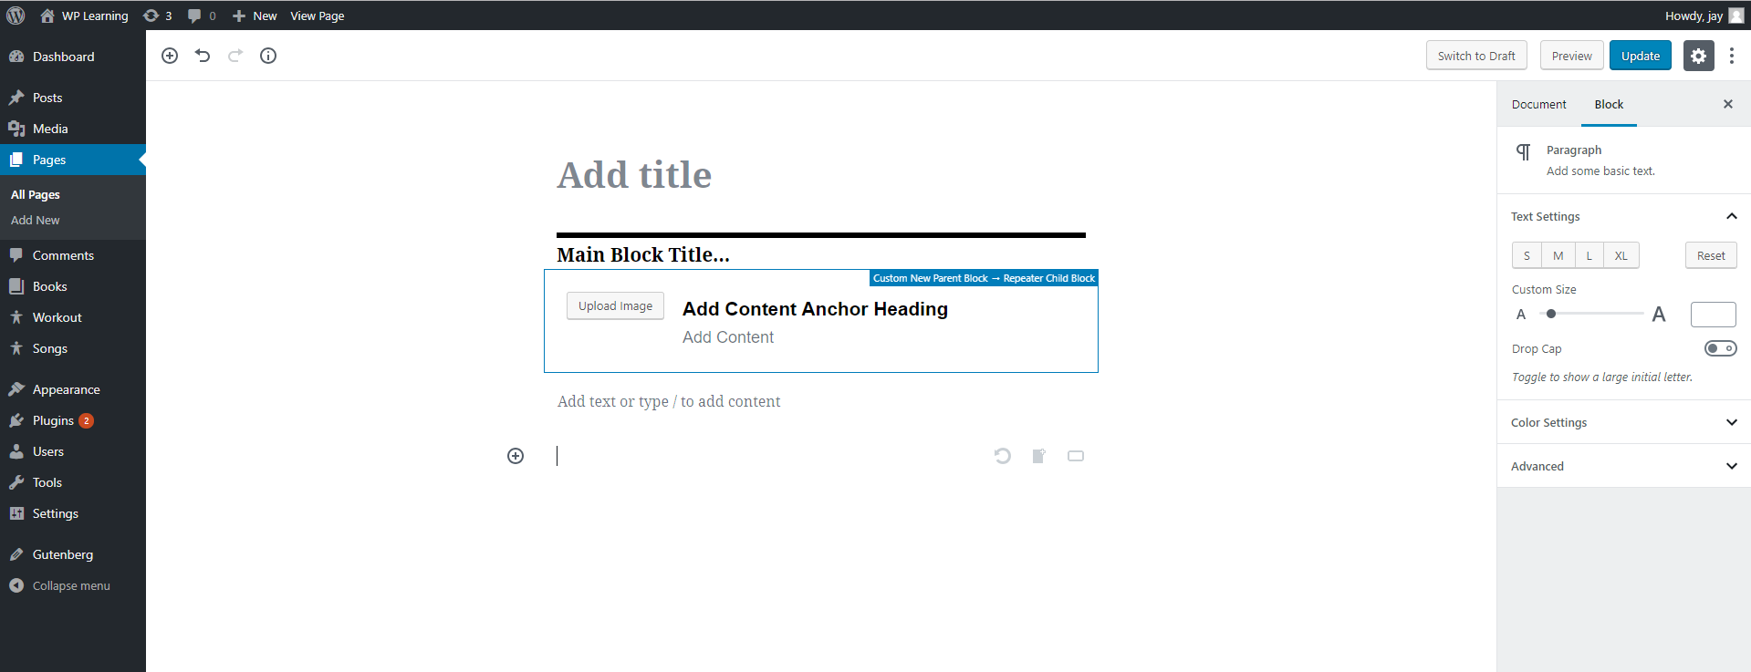Open the Media menu
1751x672 pixels.
coord(73,129)
